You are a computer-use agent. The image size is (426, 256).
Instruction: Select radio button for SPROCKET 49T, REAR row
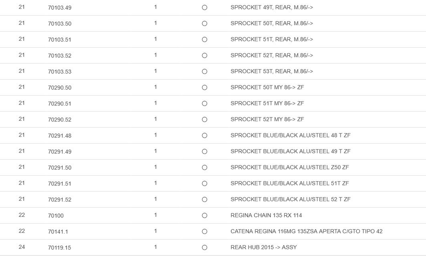point(204,8)
